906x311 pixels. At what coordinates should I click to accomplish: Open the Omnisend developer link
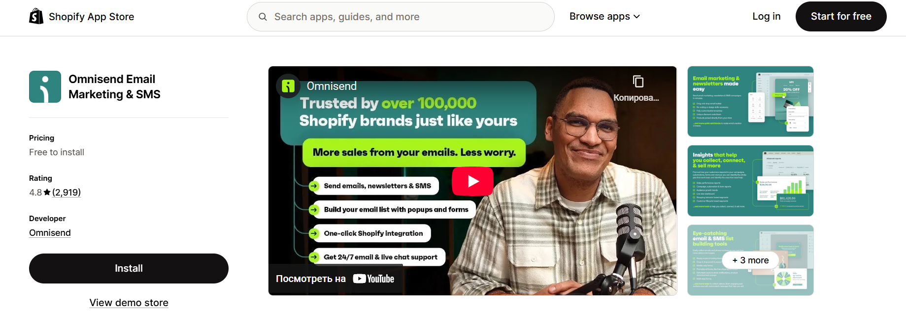[x=50, y=233]
